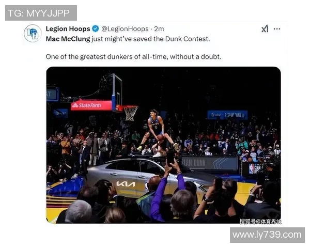This screenshot has height=248, width=310.
Task: Open the dunk contest photo
Action: [163, 145]
